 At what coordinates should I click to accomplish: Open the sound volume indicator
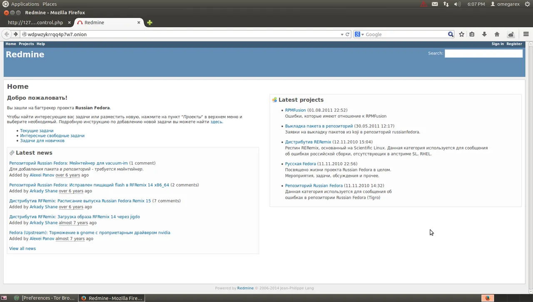tap(457, 4)
